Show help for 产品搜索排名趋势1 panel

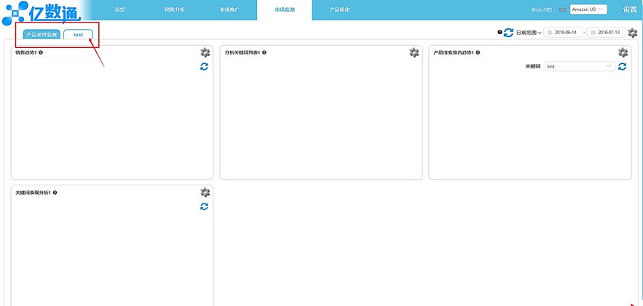click(478, 52)
